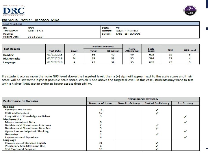Click the Test Date column header
Viewport: 208px width, 156px height.
click(x=55, y=51)
